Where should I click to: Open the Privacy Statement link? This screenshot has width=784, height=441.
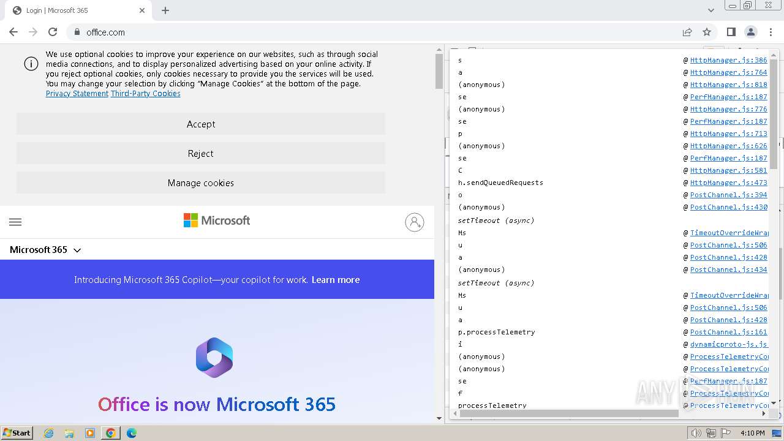77,94
